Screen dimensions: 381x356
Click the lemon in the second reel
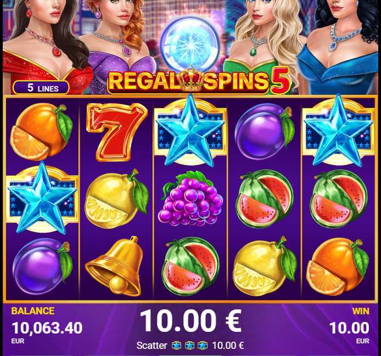(x=117, y=199)
